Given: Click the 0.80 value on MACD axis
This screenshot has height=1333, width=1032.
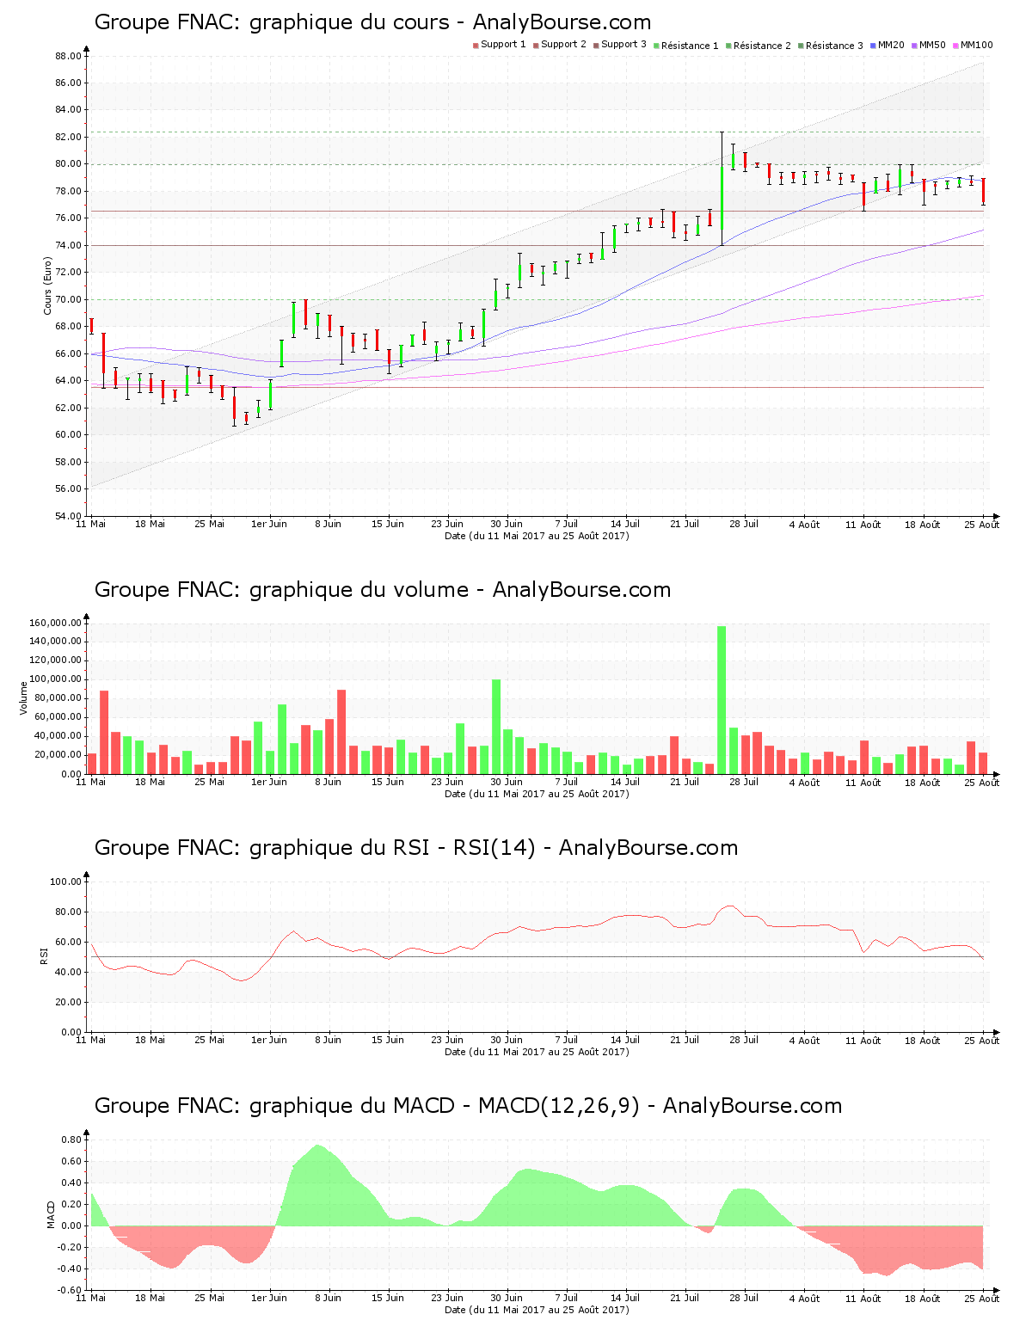Looking at the screenshot, I should pos(71,1139).
